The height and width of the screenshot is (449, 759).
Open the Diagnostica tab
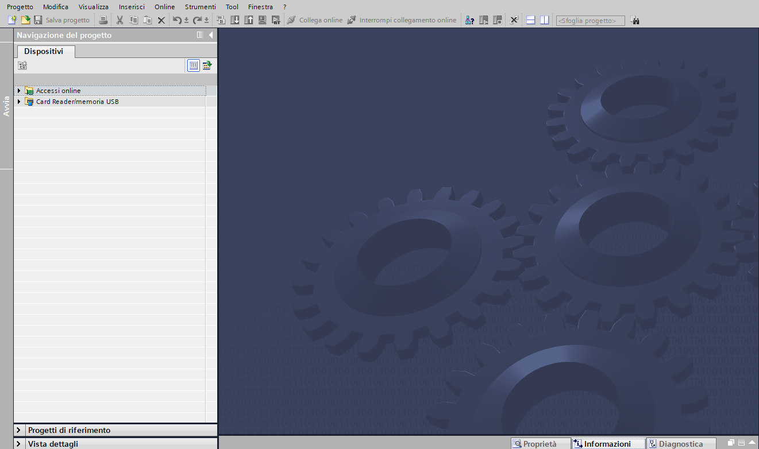(x=681, y=444)
